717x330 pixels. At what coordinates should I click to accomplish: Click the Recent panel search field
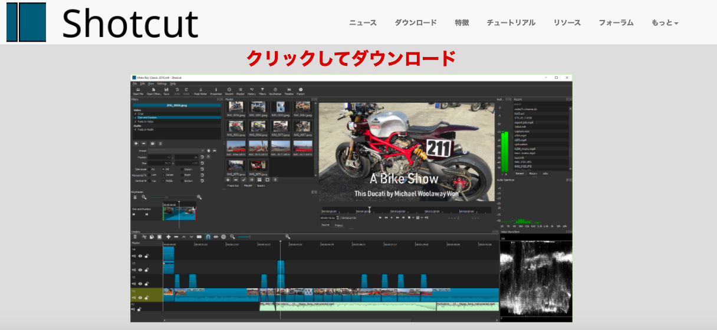(541, 104)
